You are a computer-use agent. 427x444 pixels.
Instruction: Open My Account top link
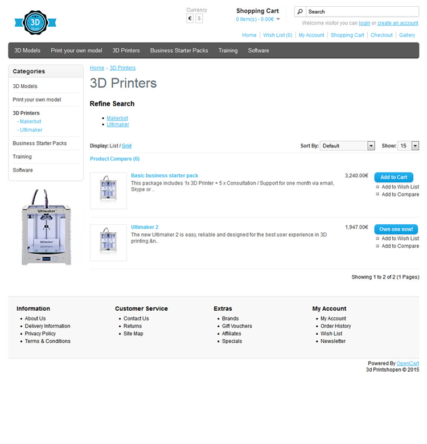[311, 35]
